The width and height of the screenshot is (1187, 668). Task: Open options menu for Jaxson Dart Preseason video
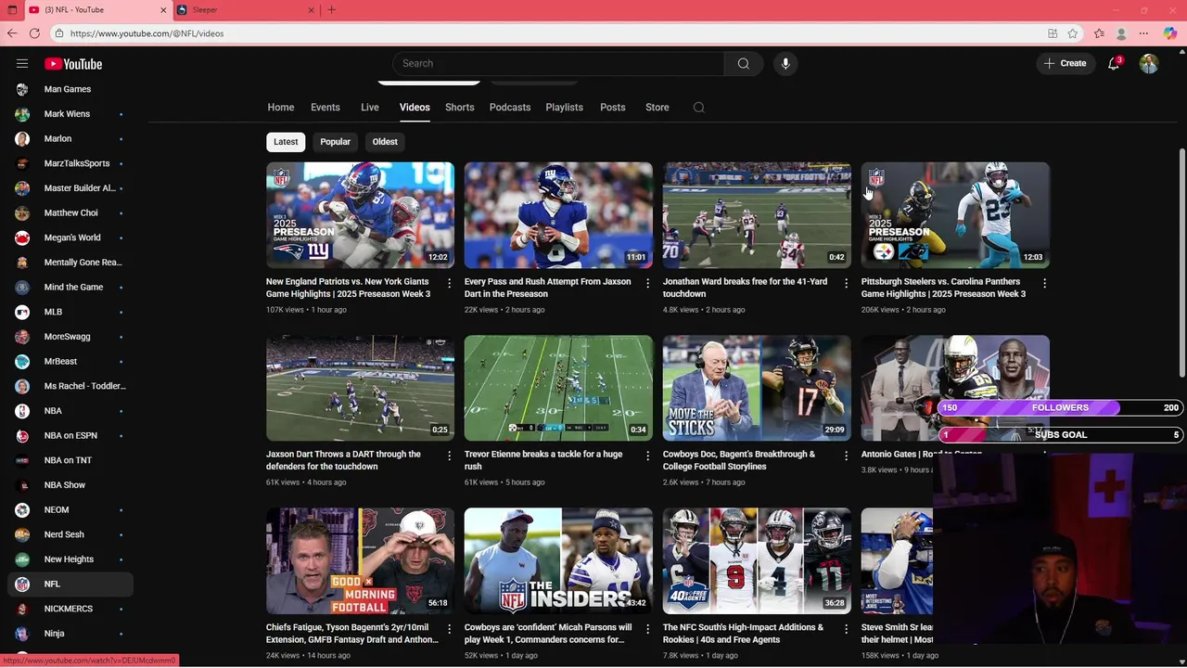(648, 283)
